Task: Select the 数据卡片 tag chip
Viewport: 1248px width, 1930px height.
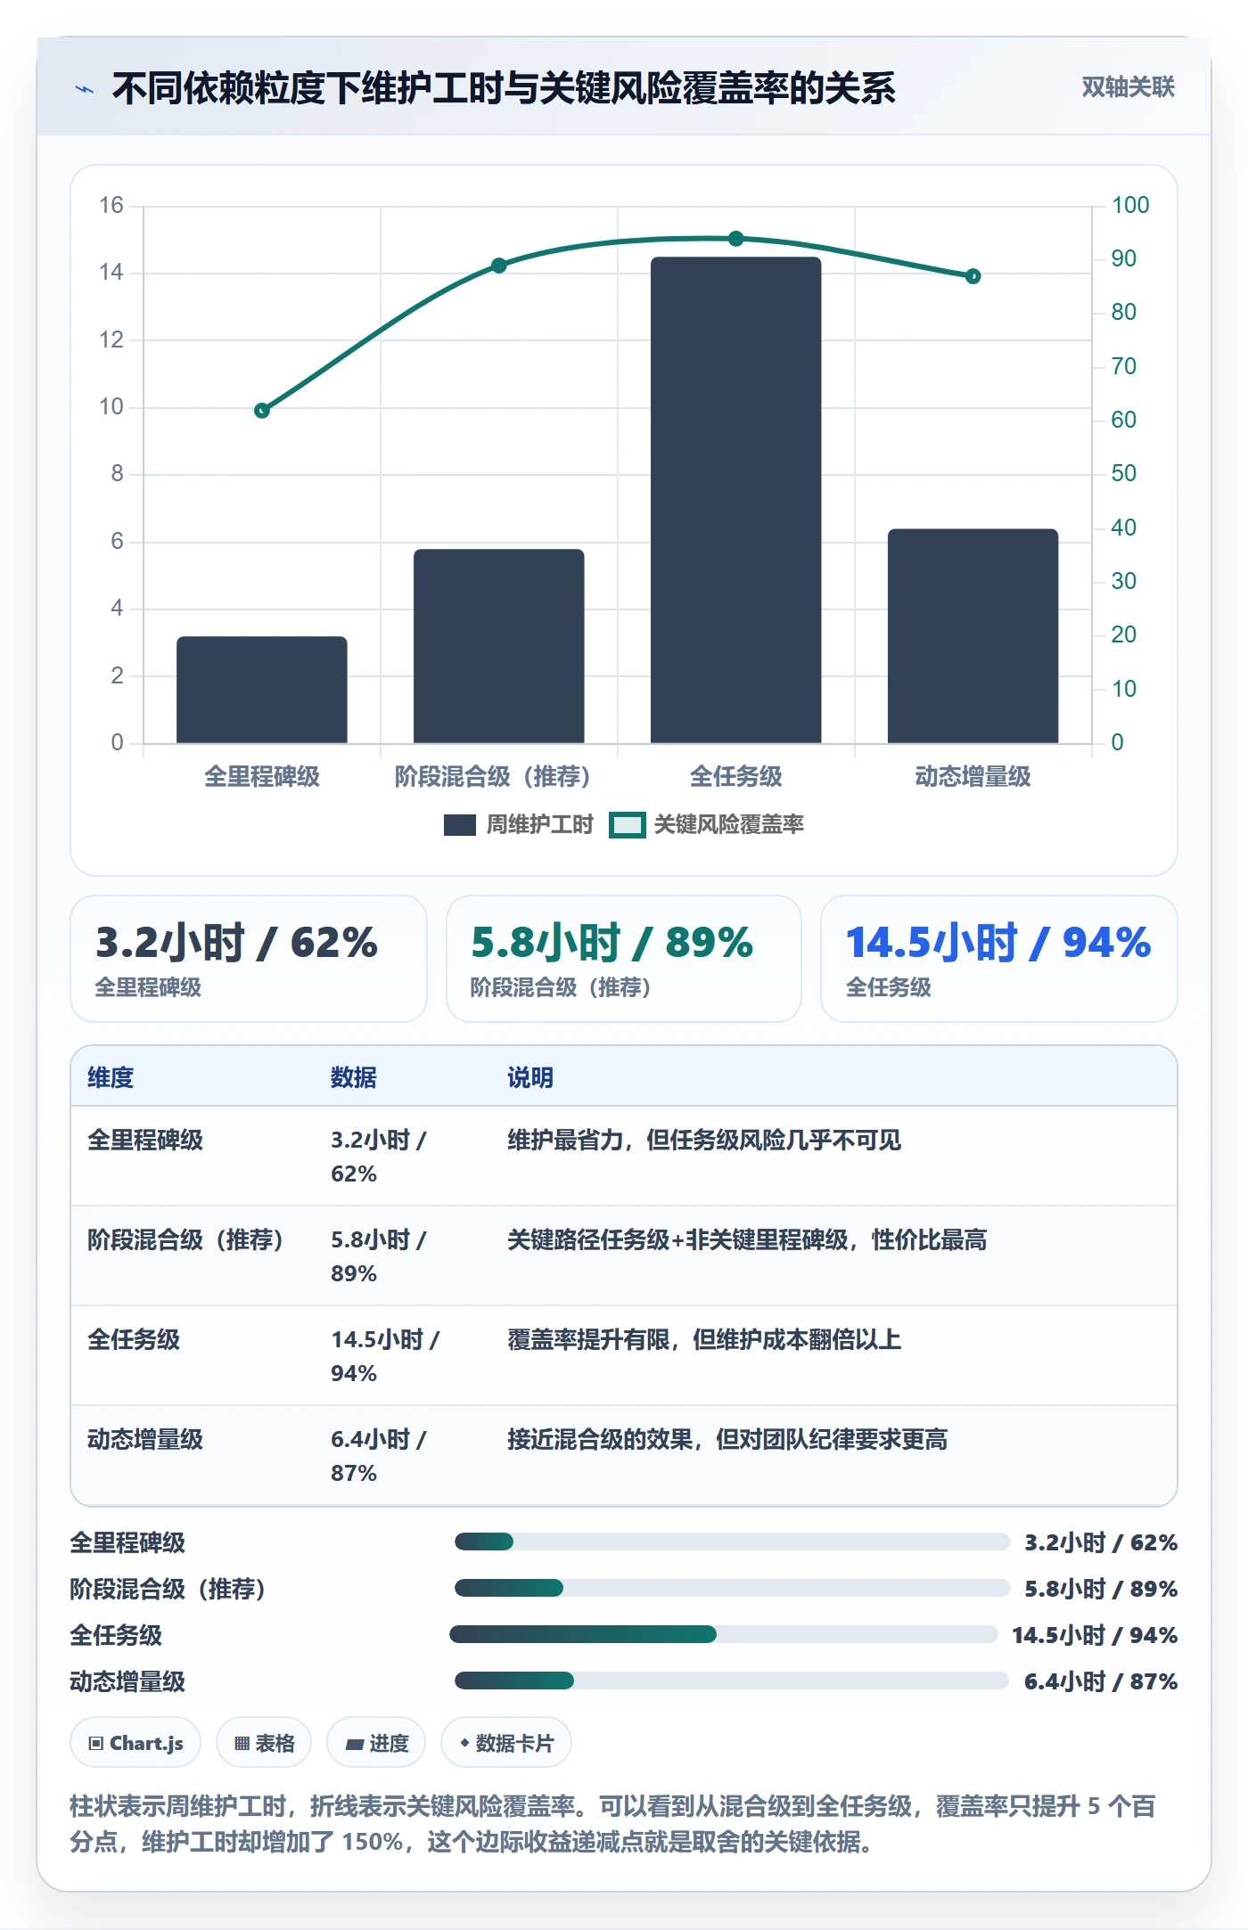Action: tap(506, 1743)
